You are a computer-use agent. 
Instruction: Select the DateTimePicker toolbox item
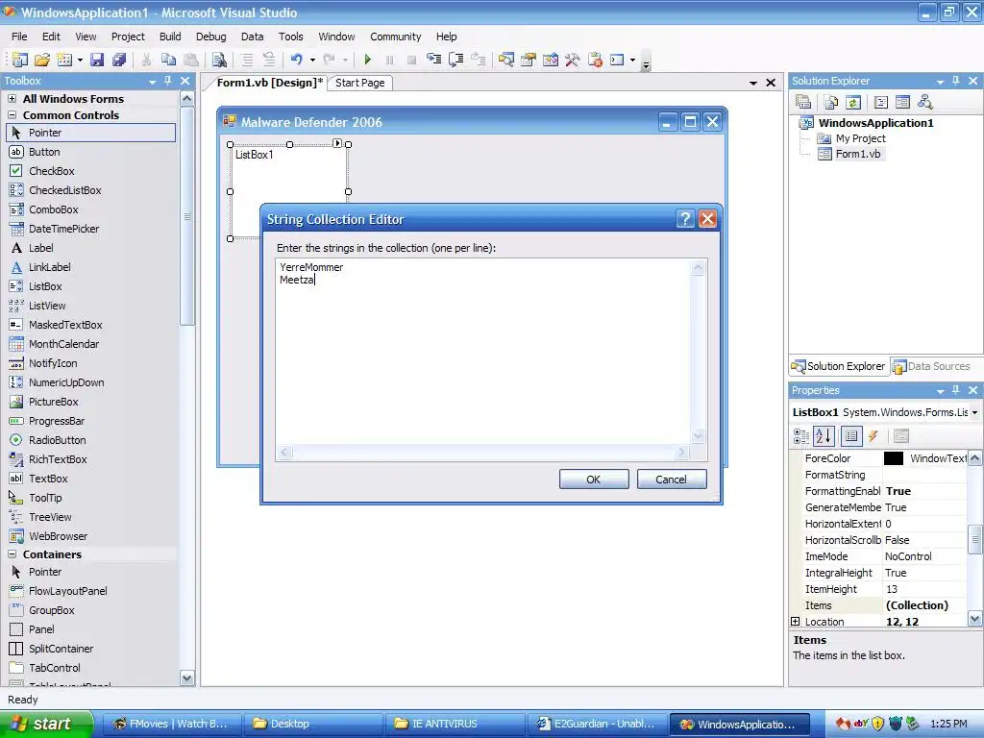(x=63, y=229)
